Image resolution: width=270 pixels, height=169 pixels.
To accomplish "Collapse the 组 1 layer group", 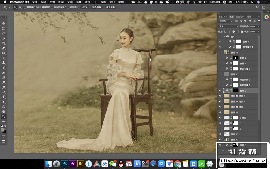I will (x=224, y=37).
